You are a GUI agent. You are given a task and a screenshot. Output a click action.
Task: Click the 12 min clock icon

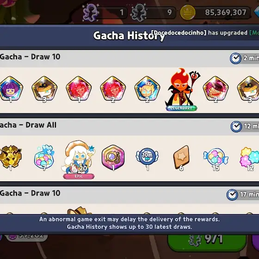pyautogui.click(x=236, y=127)
